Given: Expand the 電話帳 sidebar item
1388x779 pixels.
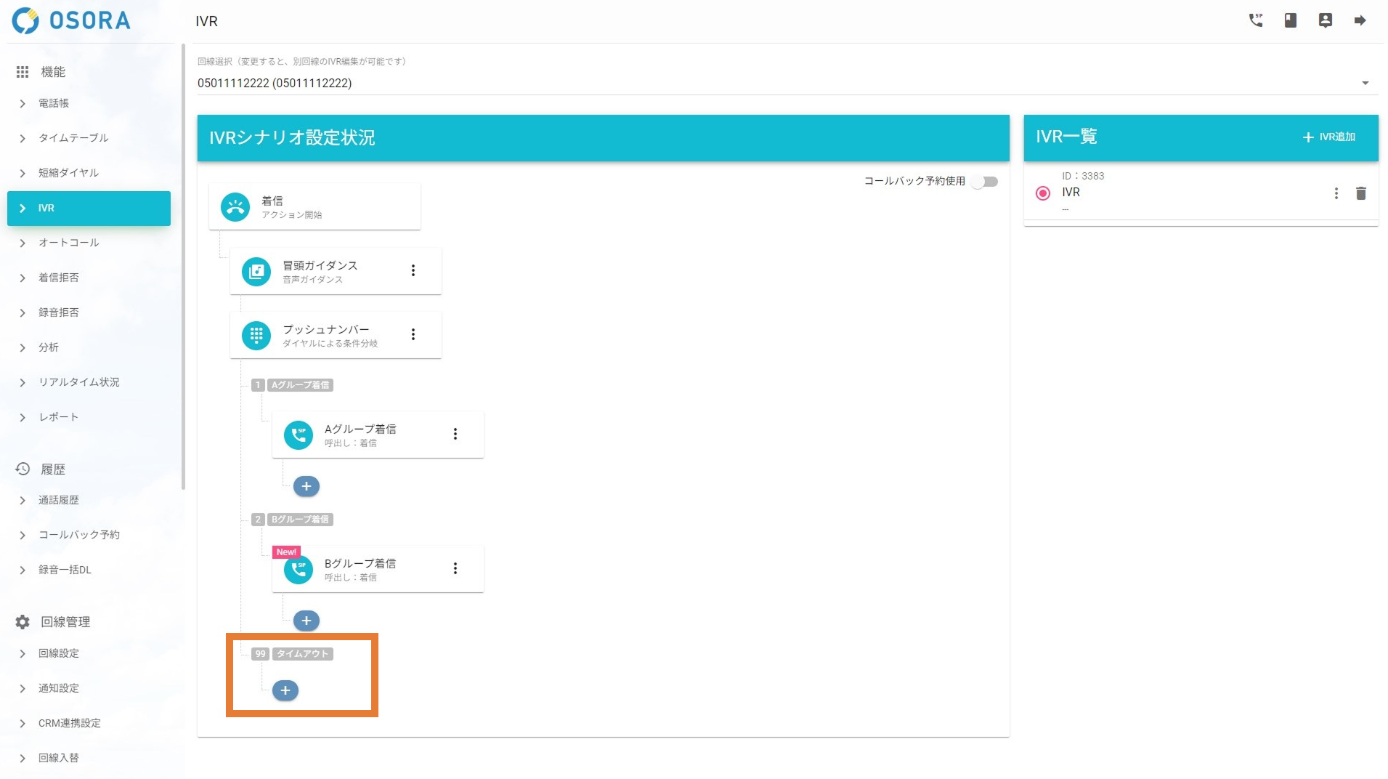Looking at the screenshot, I should tap(54, 103).
